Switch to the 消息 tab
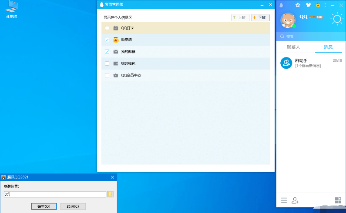346x213 pixels. coord(328,47)
